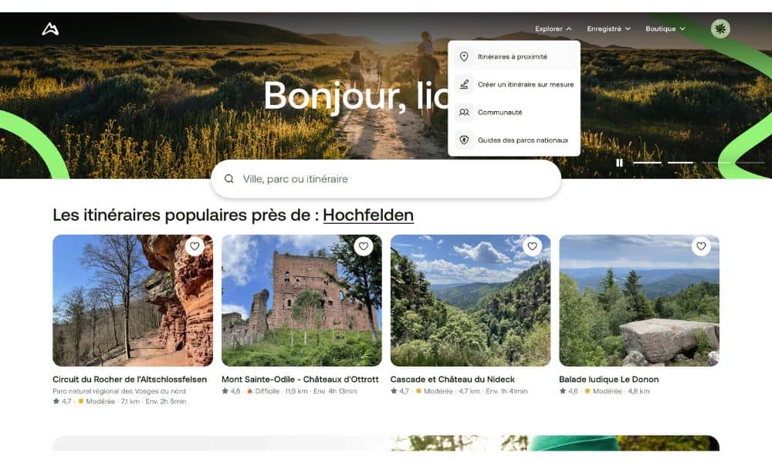The height and width of the screenshot is (463, 772).
Task: Click the pencil icon for custom route
Action: (x=464, y=84)
